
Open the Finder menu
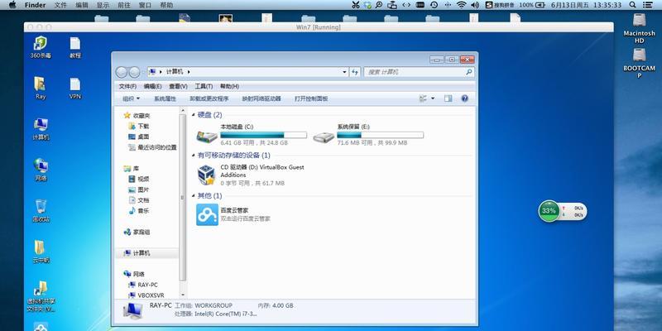coord(35,5)
